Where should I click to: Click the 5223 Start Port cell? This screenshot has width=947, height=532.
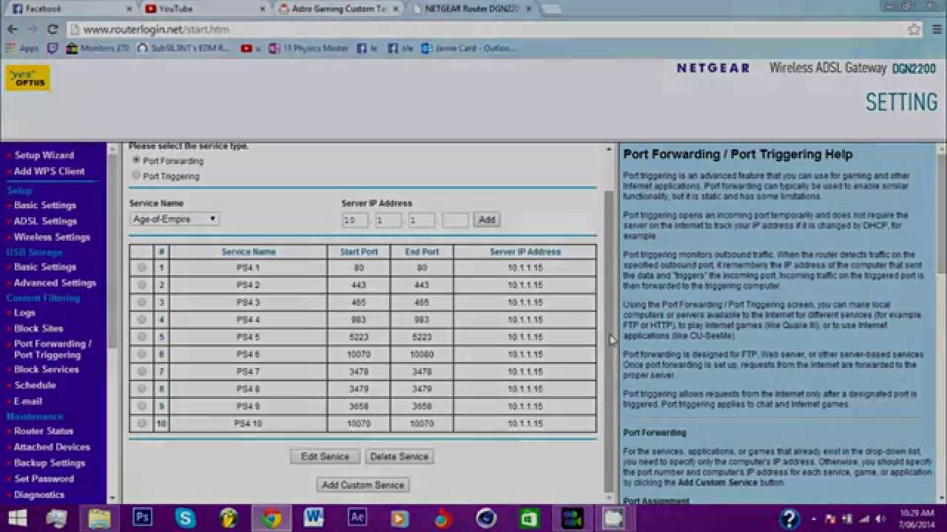pyautogui.click(x=359, y=337)
